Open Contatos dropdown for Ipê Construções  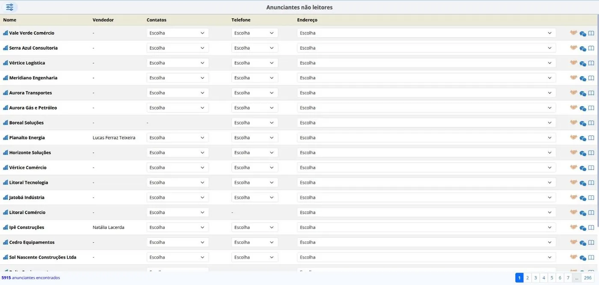[x=178, y=227]
